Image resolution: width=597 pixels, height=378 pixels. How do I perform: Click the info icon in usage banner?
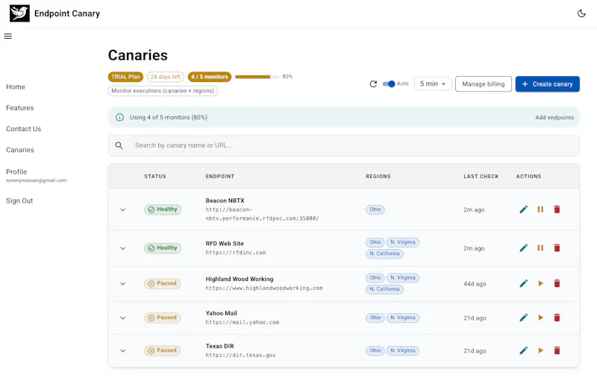(x=119, y=117)
